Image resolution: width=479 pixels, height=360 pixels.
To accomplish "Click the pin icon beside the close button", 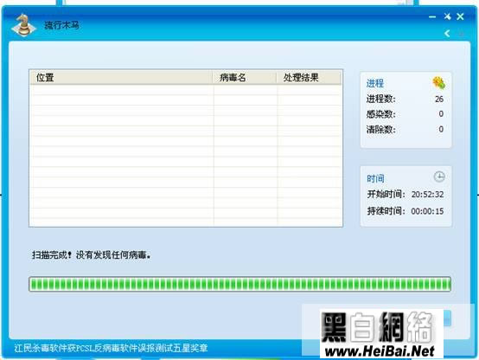I will point(448,16).
